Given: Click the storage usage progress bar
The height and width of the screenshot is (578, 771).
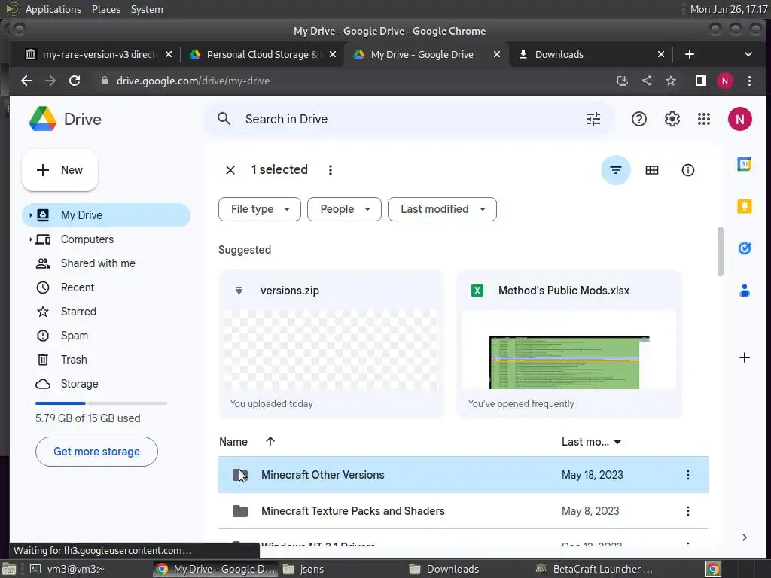Looking at the screenshot, I should [x=102, y=403].
